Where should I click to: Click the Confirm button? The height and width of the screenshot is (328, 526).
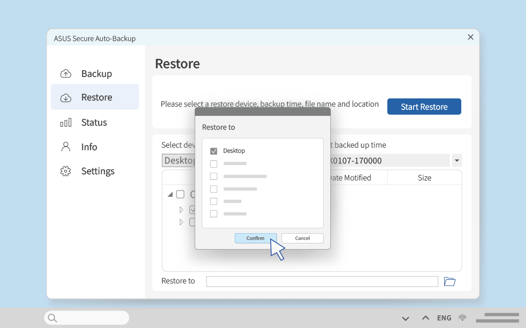point(256,238)
